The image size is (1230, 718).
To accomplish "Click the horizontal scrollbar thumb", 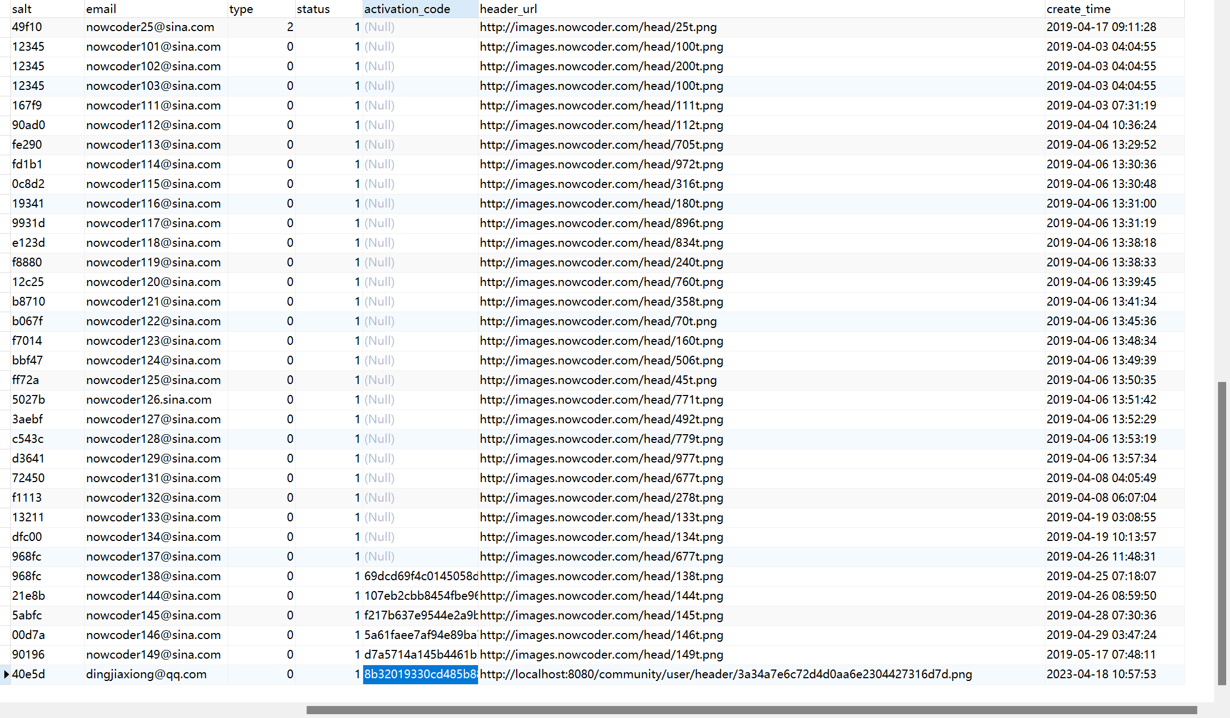I will (751, 710).
